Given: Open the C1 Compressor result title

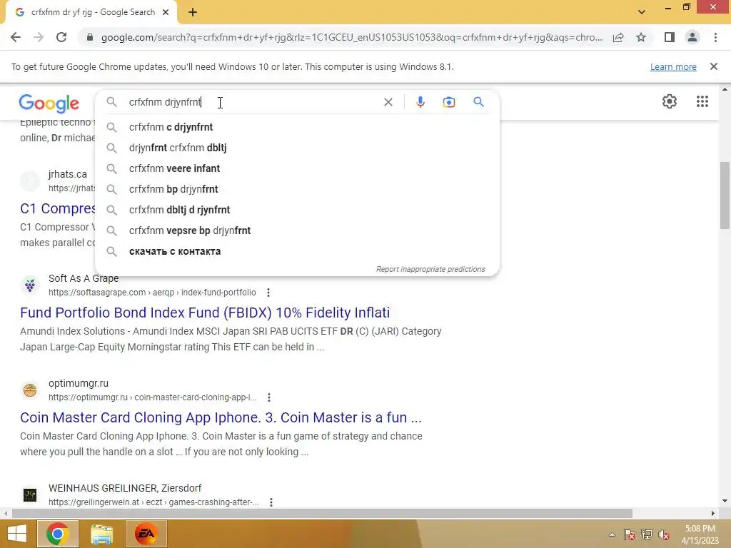Looking at the screenshot, I should 58,208.
